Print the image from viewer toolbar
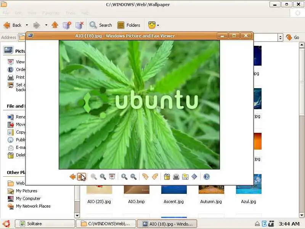Screen dimensions: 305x229 point(176,177)
